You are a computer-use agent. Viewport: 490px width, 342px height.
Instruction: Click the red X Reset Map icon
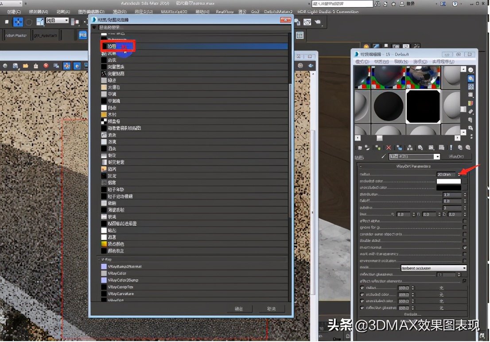(x=388, y=147)
